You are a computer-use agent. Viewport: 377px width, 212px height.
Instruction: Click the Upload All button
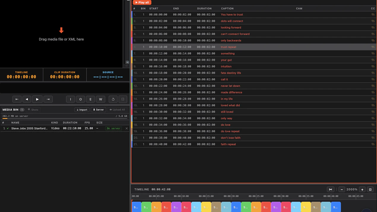117,110
